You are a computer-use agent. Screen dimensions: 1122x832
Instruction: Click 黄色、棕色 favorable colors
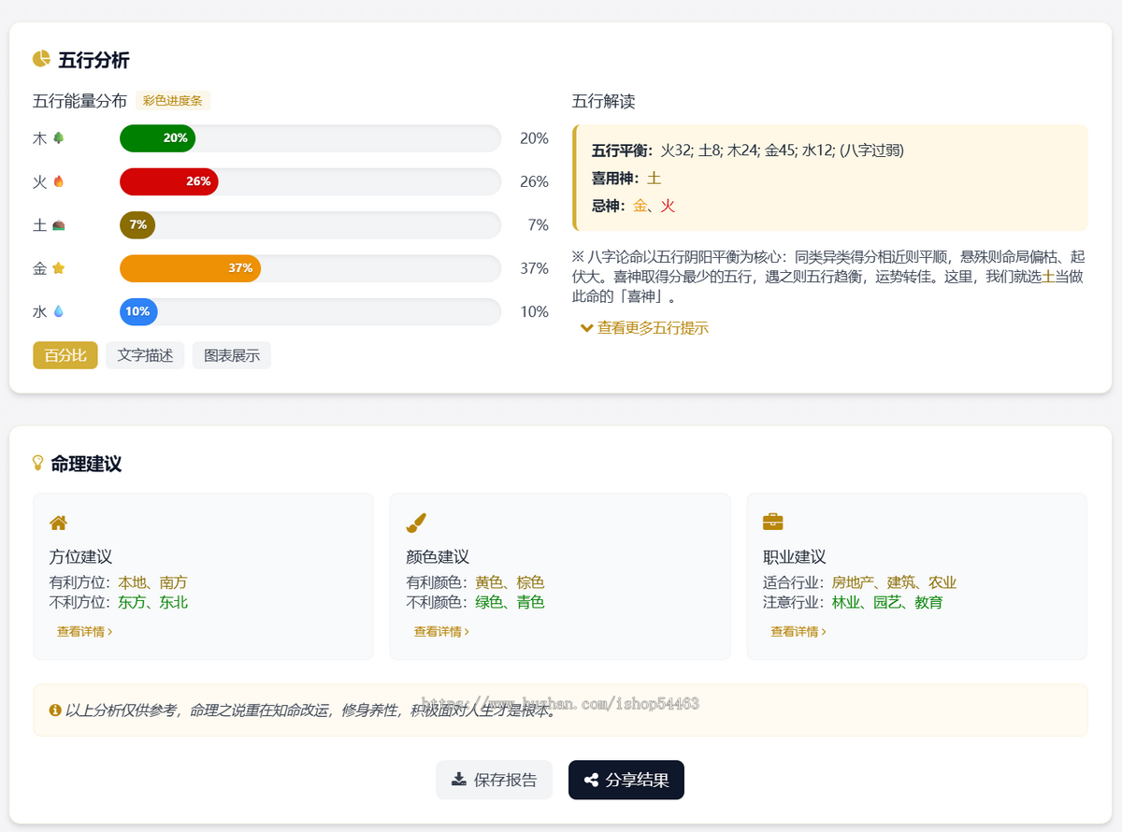click(510, 582)
